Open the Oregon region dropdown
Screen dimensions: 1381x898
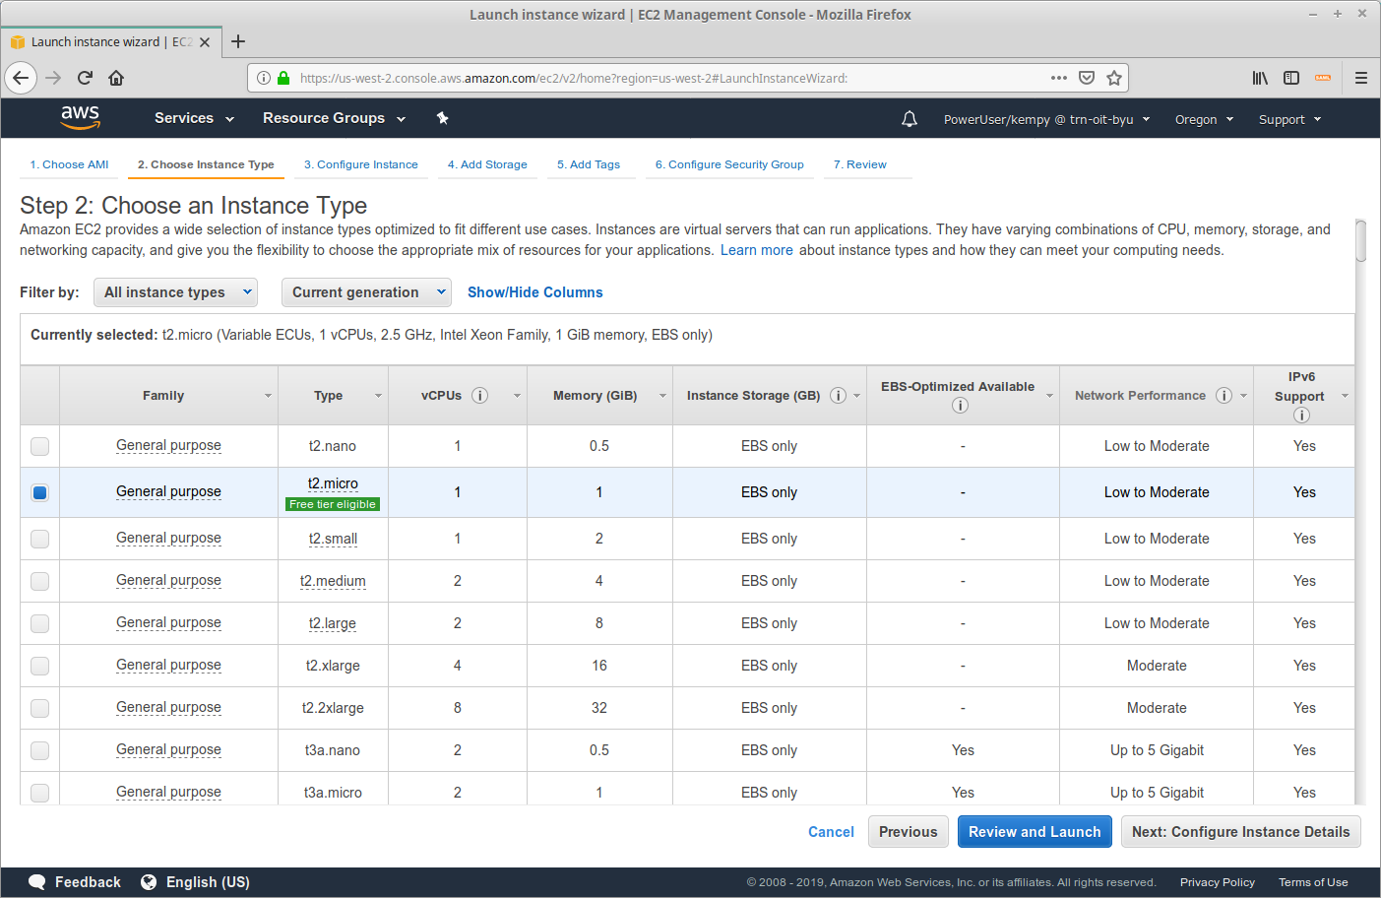click(1204, 119)
